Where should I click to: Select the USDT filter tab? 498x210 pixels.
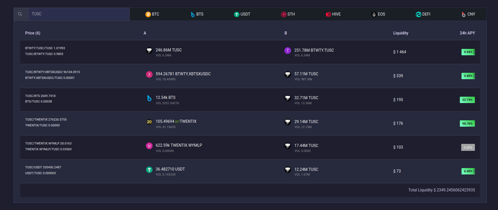(242, 14)
